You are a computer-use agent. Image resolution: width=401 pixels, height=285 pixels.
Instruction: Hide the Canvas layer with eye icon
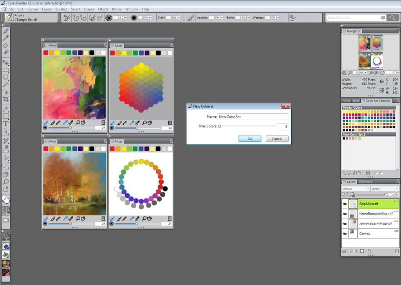click(x=345, y=234)
